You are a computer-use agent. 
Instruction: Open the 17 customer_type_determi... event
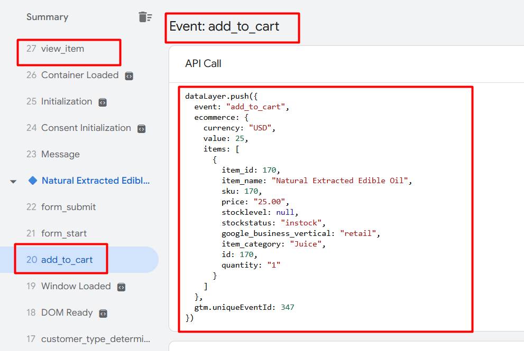pyautogui.click(x=95, y=339)
